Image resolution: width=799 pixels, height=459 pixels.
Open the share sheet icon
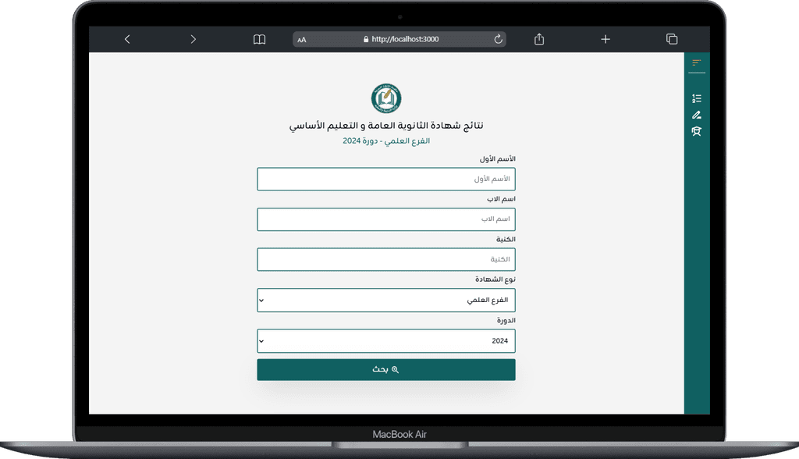pos(539,39)
